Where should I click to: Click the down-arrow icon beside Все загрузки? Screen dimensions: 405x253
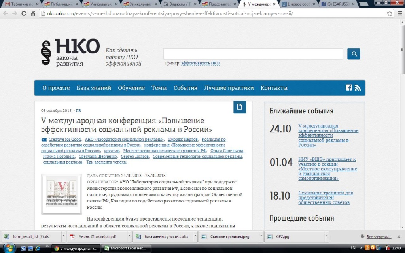[362, 236]
